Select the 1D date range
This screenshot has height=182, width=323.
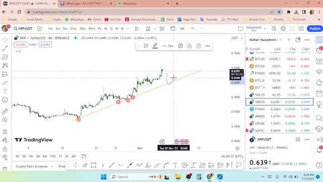pos(18,156)
